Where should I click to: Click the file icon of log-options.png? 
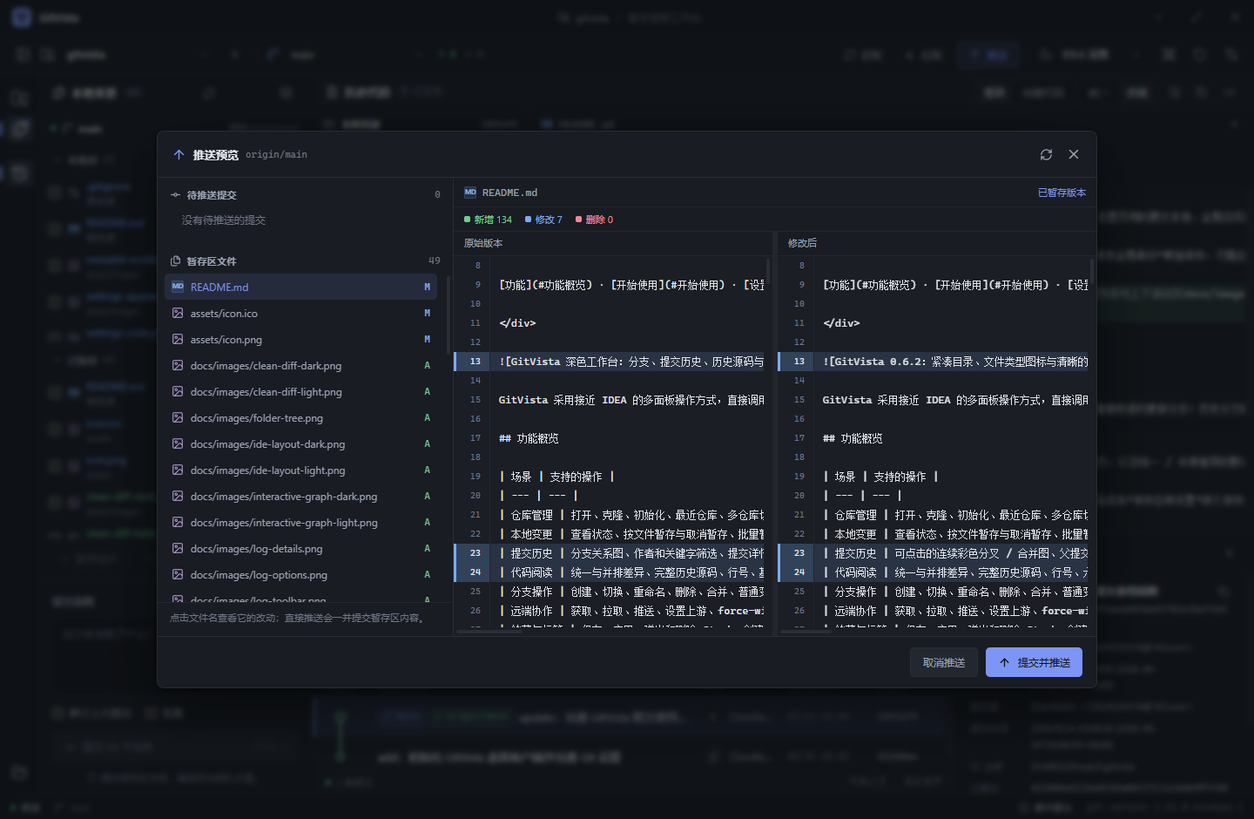point(178,574)
